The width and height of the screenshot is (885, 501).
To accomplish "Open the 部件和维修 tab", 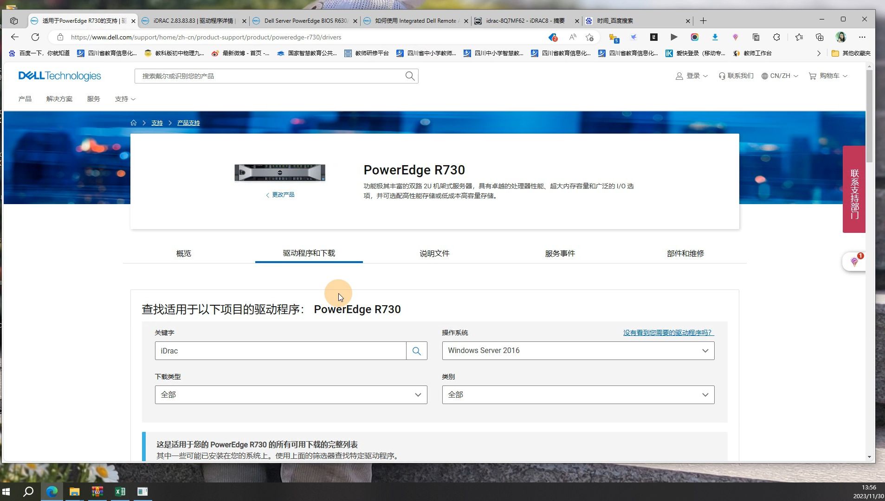I will pos(685,253).
